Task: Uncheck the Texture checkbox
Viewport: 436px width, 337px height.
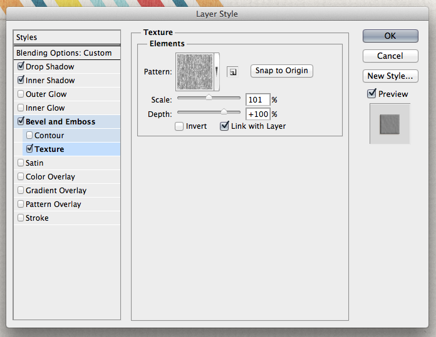Action: pos(29,149)
